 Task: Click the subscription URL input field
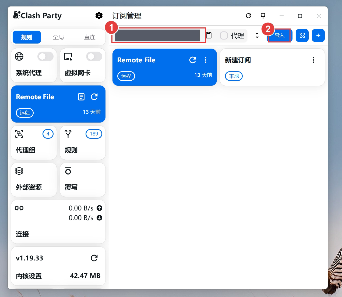coord(157,35)
